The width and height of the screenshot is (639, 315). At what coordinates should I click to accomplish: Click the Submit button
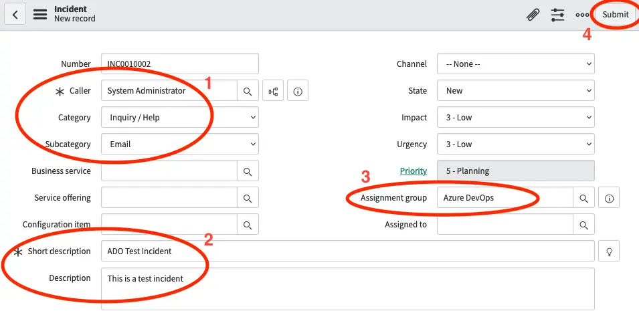coord(615,14)
